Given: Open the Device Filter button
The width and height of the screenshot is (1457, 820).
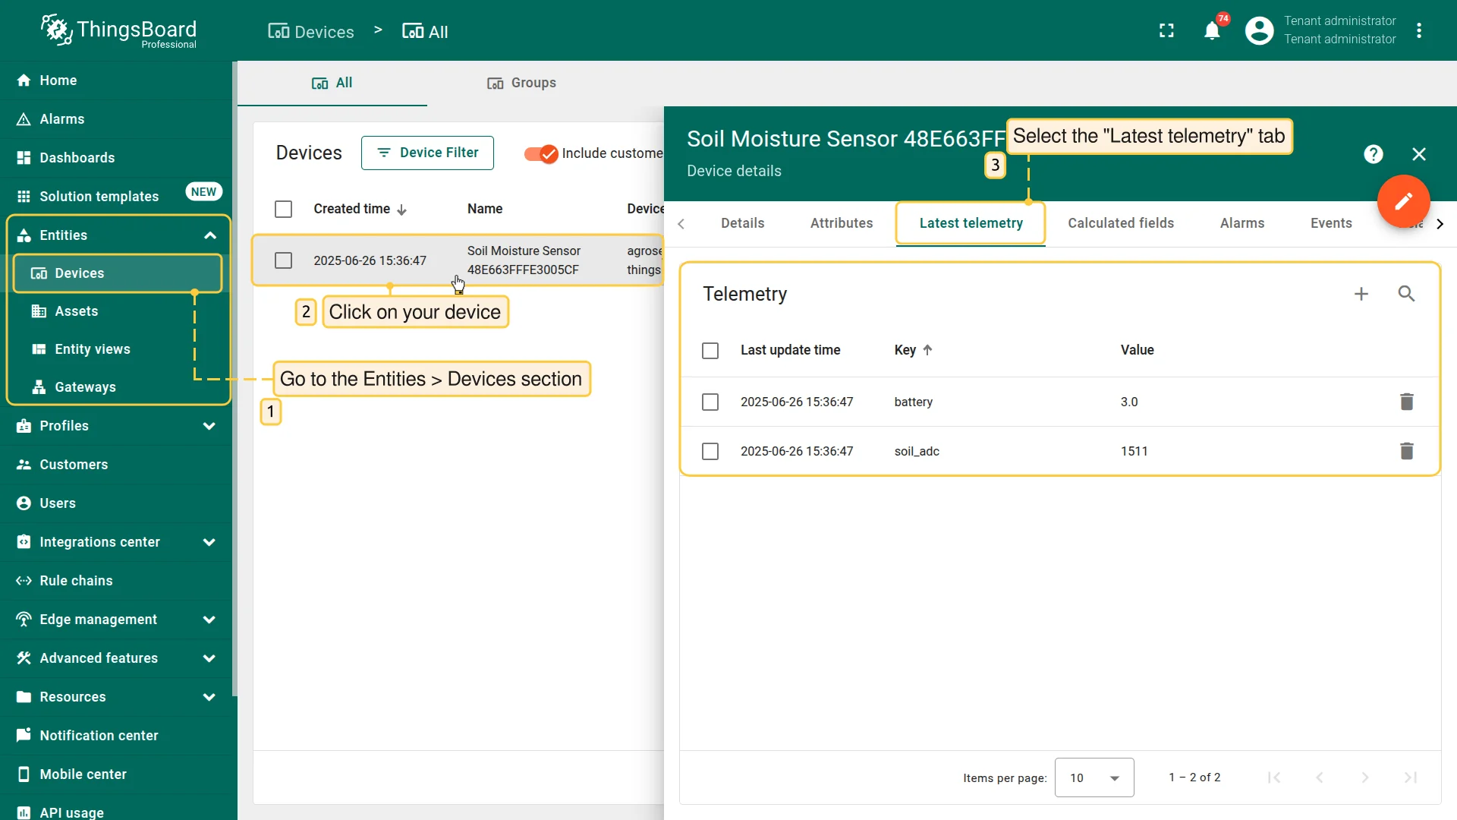Looking at the screenshot, I should pos(427,153).
